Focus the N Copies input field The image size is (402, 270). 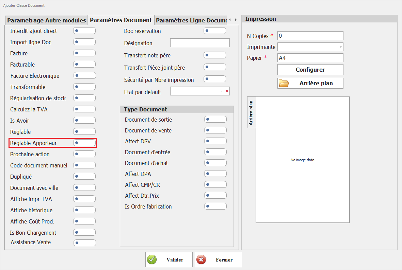(310, 36)
